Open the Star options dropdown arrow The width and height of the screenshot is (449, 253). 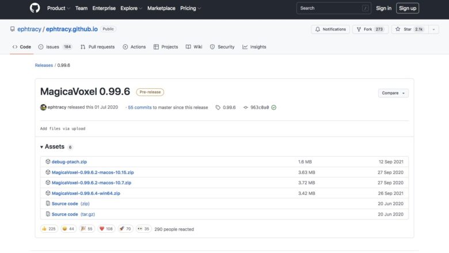433,29
